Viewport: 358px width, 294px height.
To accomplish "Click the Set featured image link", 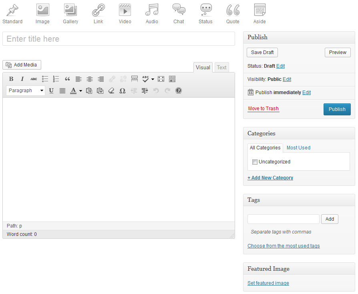I will 268,283.
